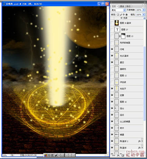The height and width of the screenshot is (159, 147).
Task: Click the IME logo icon on language bar
Action: (46, 155)
